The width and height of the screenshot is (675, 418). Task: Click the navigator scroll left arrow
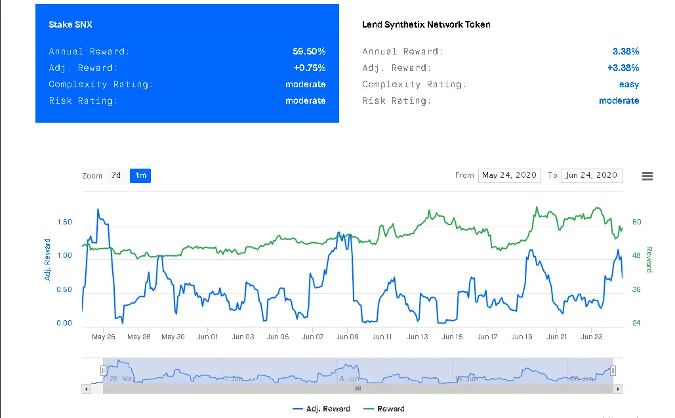[x=87, y=388]
